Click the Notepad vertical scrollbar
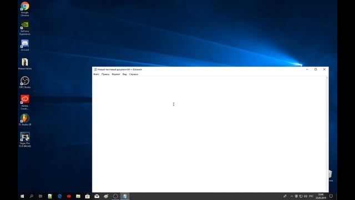This screenshot has width=355, height=200. pyautogui.click(x=327, y=134)
